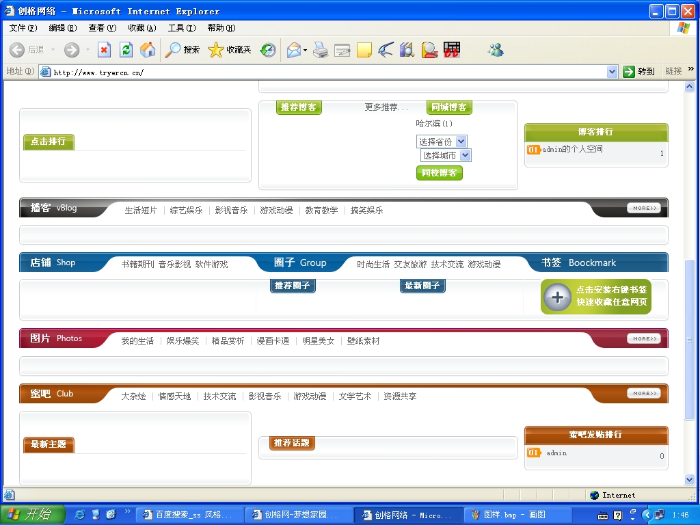This screenshot has width=700, height=525.
Task: Open the 文件(F) menu
Action: point(23,28)
